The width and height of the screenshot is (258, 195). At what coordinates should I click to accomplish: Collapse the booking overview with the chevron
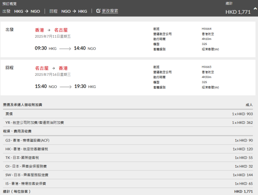[x=255, y=9]
